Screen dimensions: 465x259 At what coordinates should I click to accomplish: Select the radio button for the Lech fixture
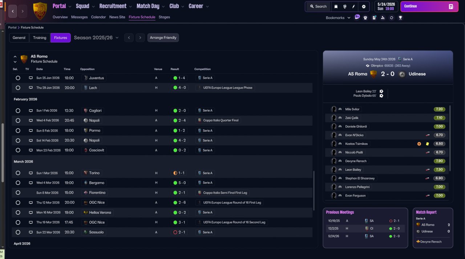click(x=18, y=88)
